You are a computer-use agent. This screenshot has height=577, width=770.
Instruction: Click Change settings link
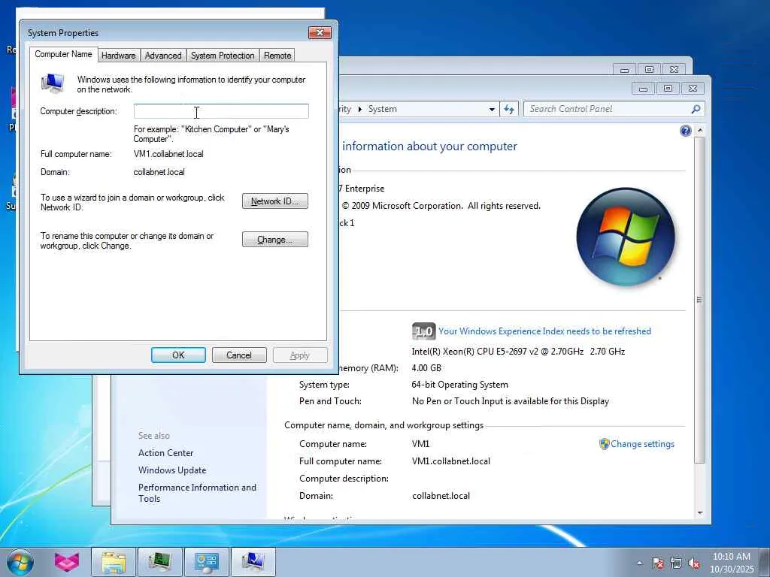tap(642, 444)
